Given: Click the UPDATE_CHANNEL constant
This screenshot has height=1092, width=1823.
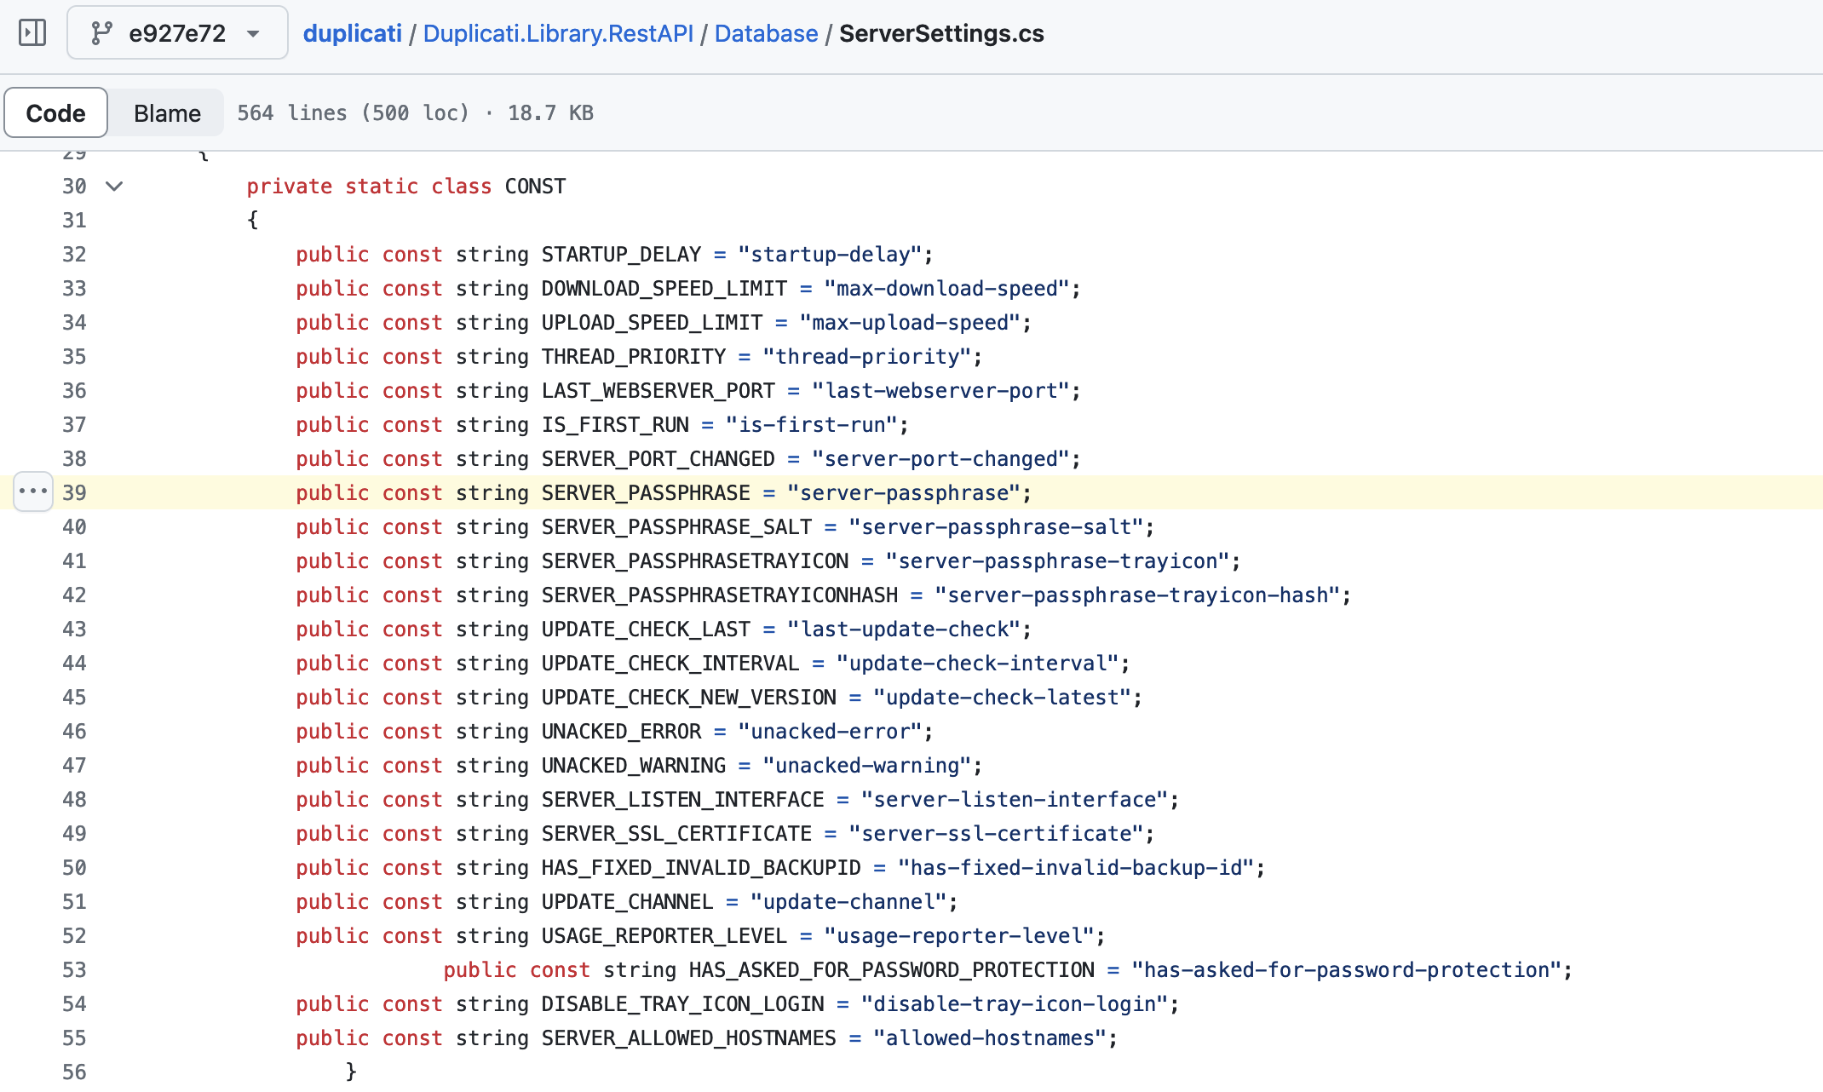Looking at the screenshot, I should click(627, 901).
